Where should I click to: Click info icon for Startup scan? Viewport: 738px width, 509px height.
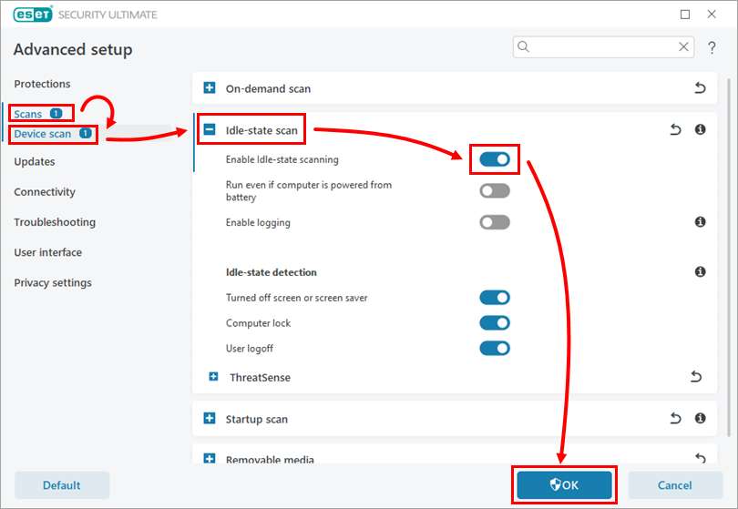tap(700, 419)
